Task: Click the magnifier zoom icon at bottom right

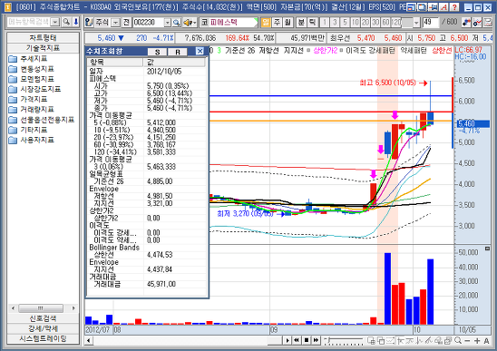Action: (458, 340)
